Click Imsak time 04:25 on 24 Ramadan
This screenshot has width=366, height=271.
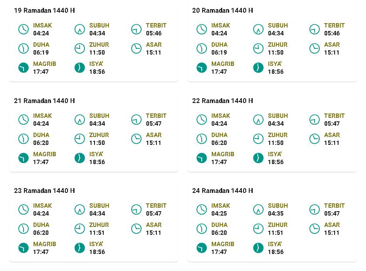tap(219, 213)
